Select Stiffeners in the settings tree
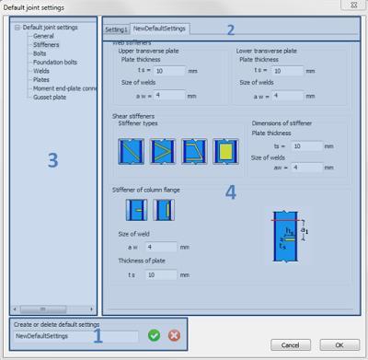This screenshot has width=368, height=360. click(x=46, y=45)
